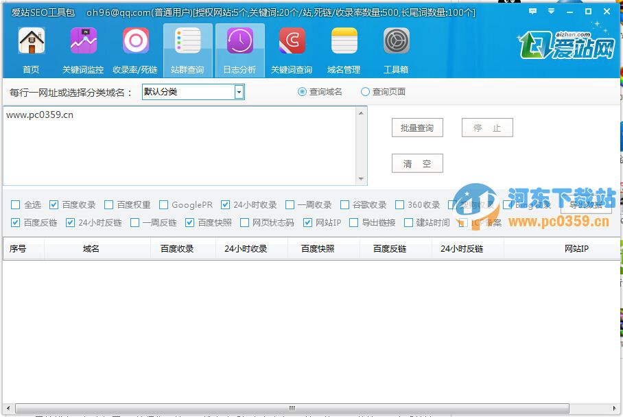Screen dimensions: 623x417
Task: Click the 批量查询 batch query button
Action: click(416, 127)
